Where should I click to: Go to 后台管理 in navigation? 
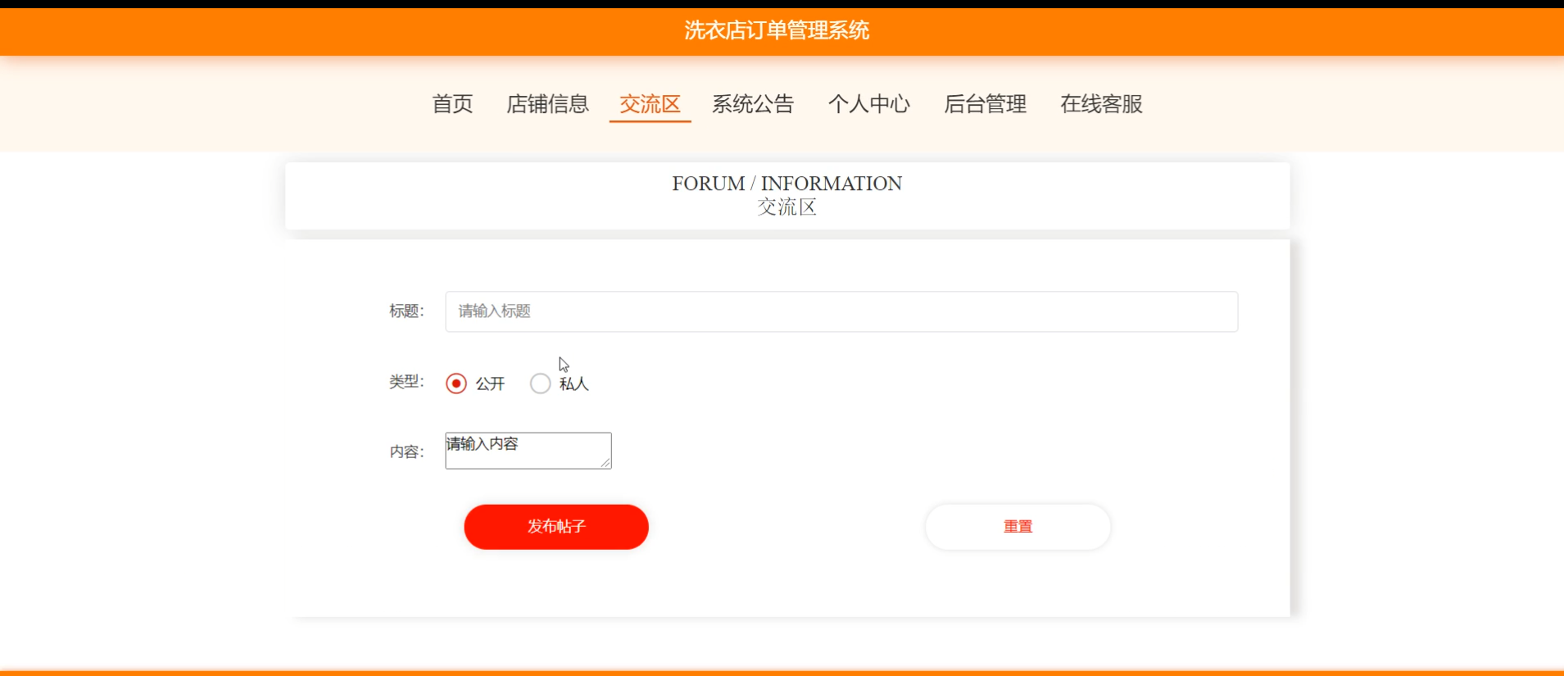tap(985, 104)
